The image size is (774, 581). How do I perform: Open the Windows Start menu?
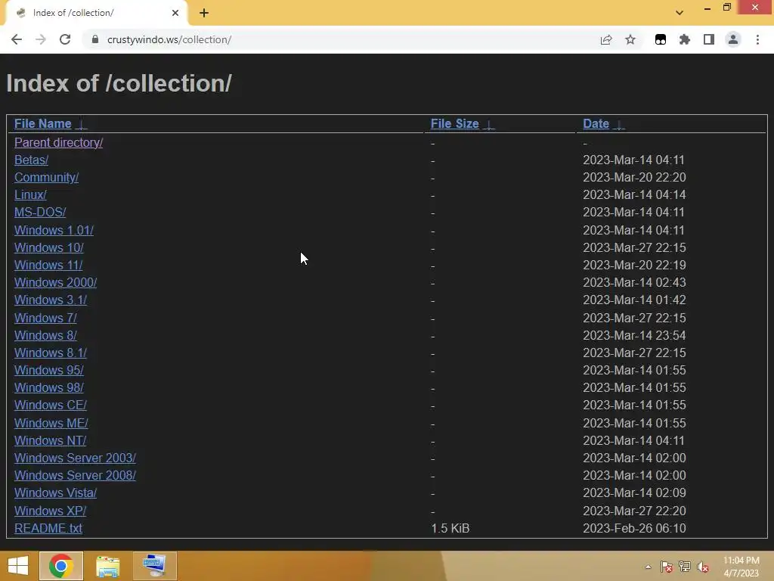18,566
